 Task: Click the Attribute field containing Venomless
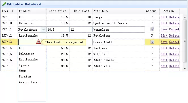click(119, 30)
